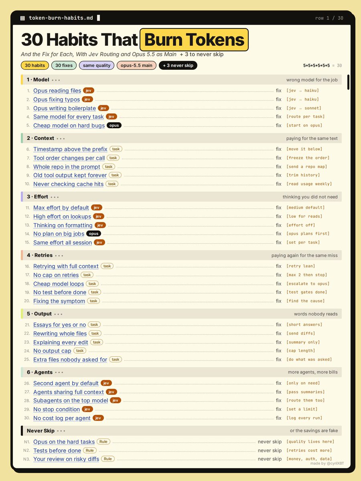The height and width of the screenshot is (481, 361).
Task: Click the "Your review on risky diffs" link
Action: (66, 459)
